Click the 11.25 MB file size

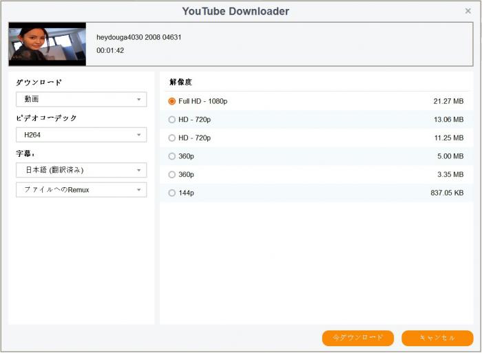pyautogui.click(x=449, y=138)
